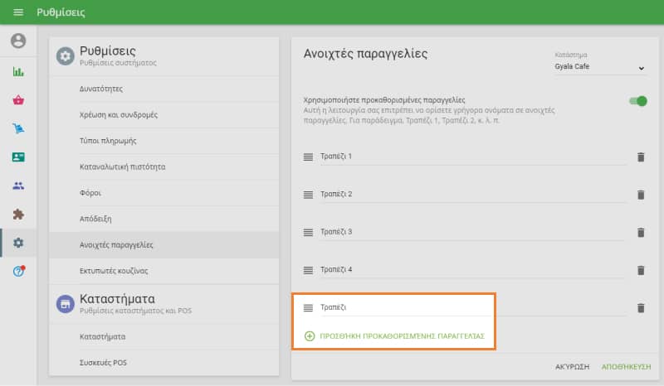Click ΑΚΥΡΩΣΗ to cancel changes
The width and height of the screenshot is (664, 386).
click(573, 365)
